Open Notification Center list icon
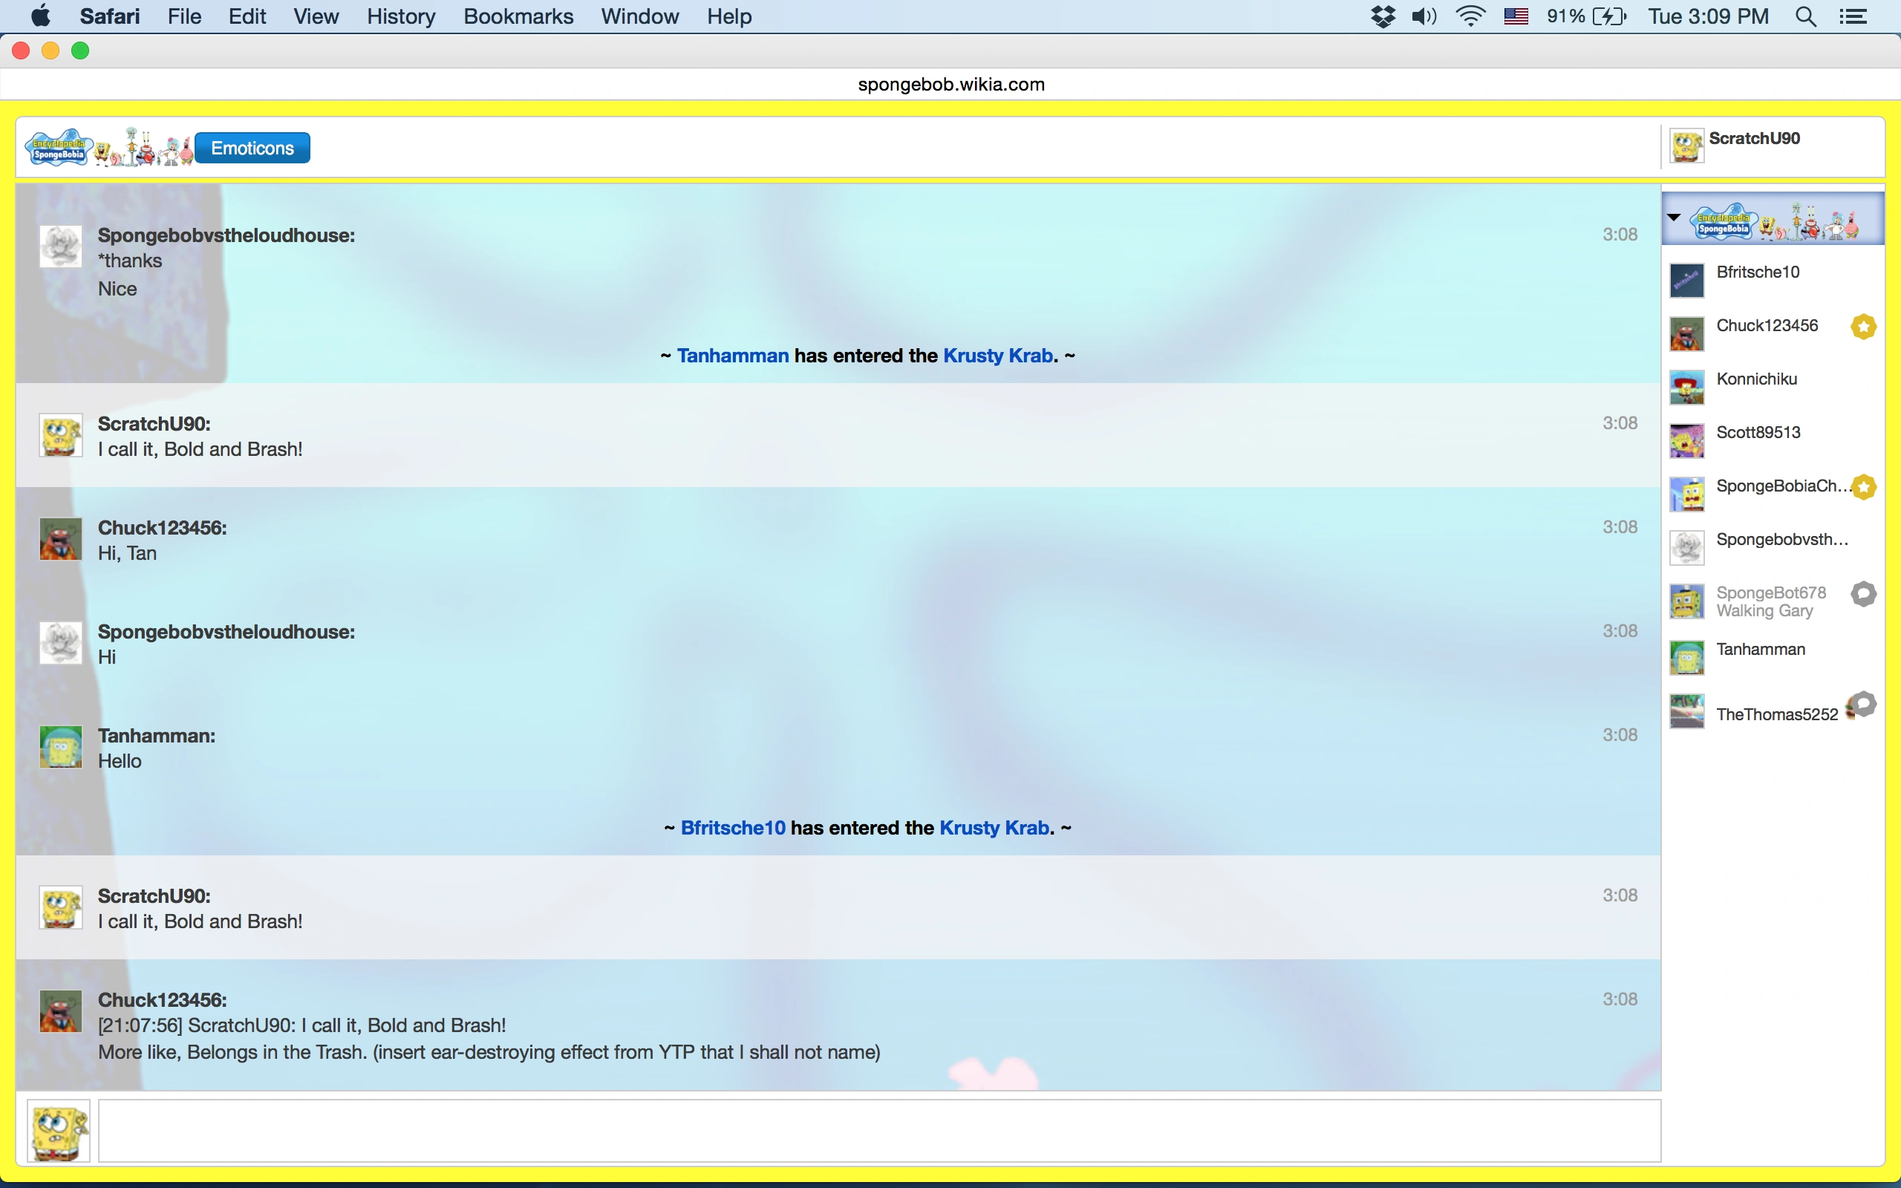The image size is (1901, 1188). coord(1853,16)
